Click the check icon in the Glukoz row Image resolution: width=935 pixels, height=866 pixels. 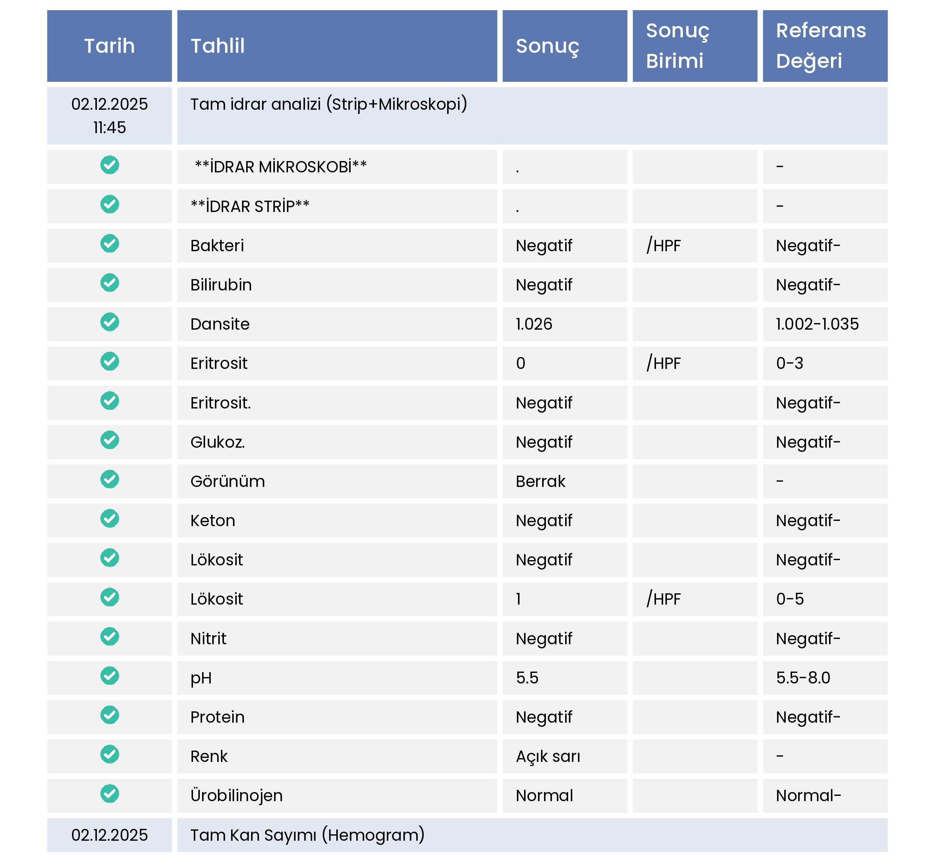tap(110, 440)
